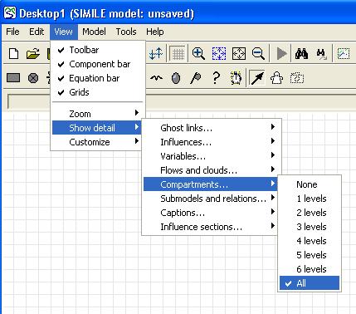Select the ghost tool
The height and width of the screenshot is (314, 356).
point(277,78)
